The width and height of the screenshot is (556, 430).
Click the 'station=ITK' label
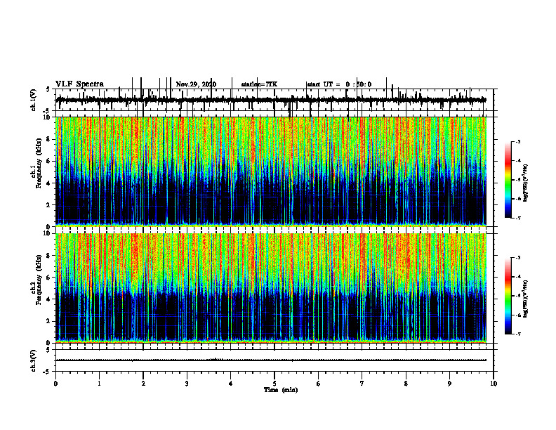click(x=259, y=84)
